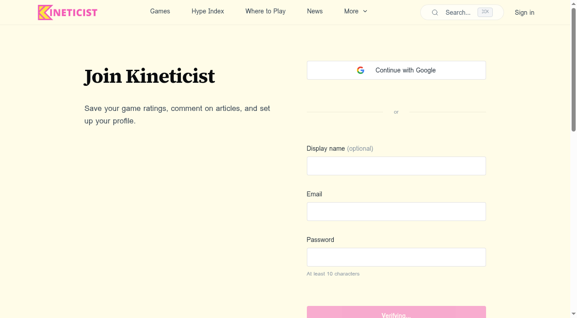577x318 pixels.
Task: Focus the Password input field
Action: (x=396, y=257)
